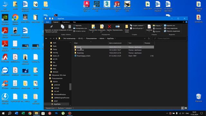206x116 pixels.
Task: Open Excel from the taskbar
Action: pos(23,113)
